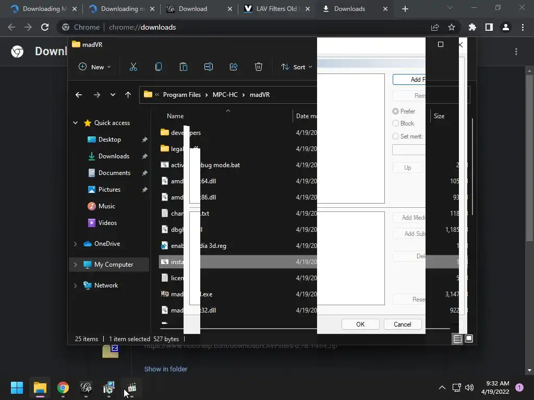Sort files by the Size column header
The width and height of the screenshot is (534, 400).
[439, 116]
